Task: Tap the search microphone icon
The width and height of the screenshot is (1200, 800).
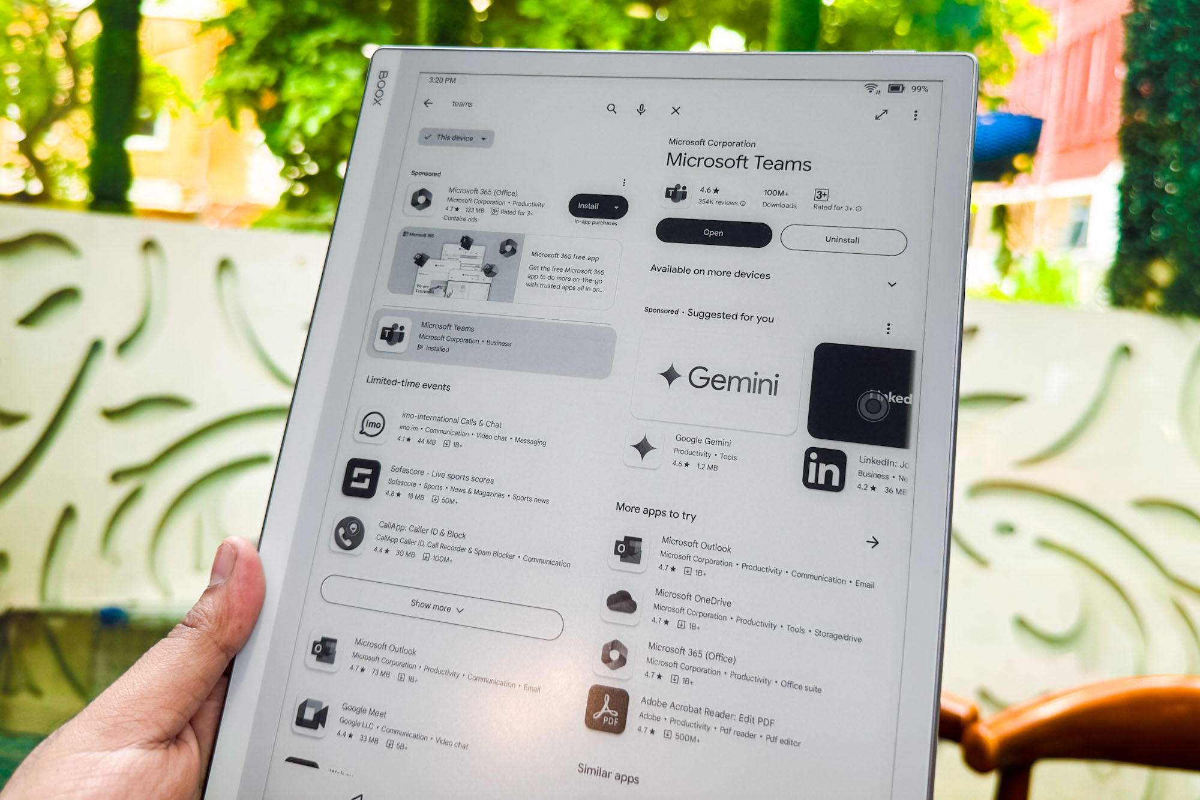Action: pos(638,110)
